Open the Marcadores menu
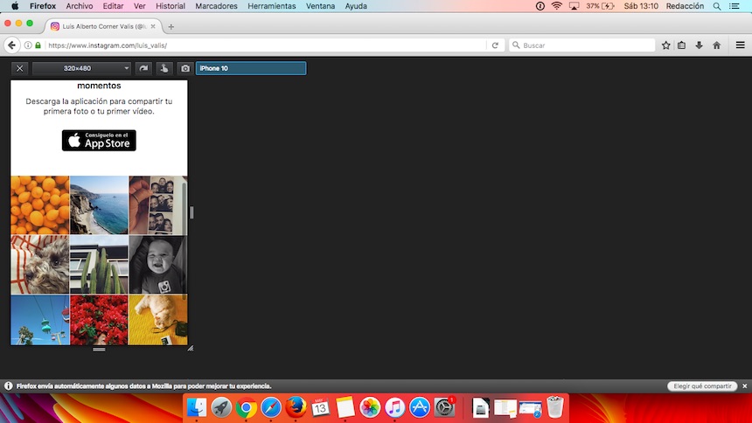The width and height of the screenshot is (752, 423). (216, 6)
